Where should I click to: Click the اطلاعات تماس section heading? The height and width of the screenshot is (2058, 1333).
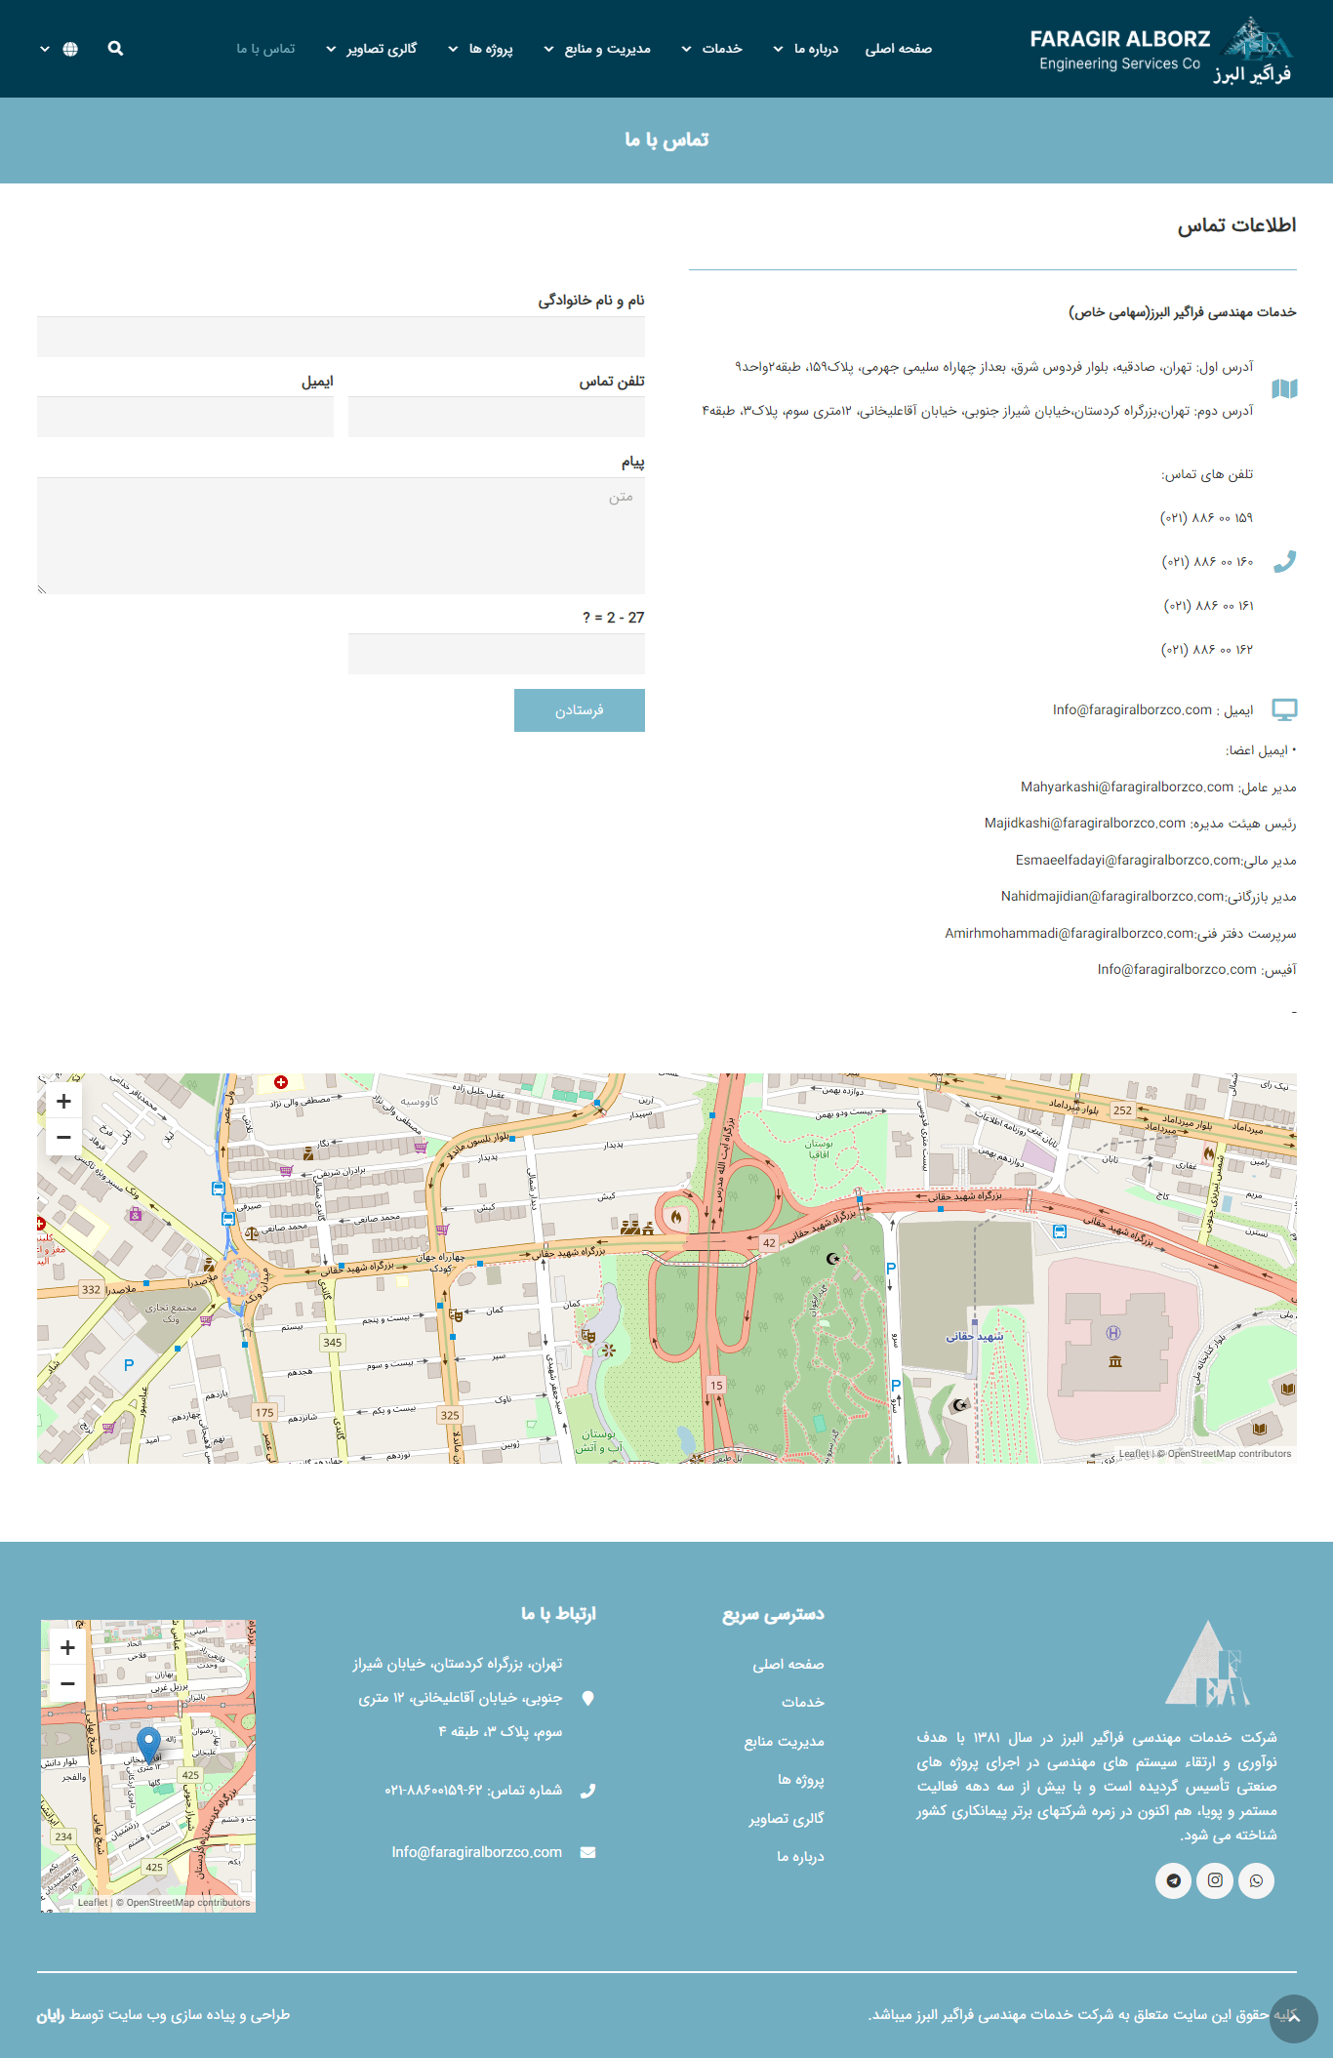tap(1236, 225)
